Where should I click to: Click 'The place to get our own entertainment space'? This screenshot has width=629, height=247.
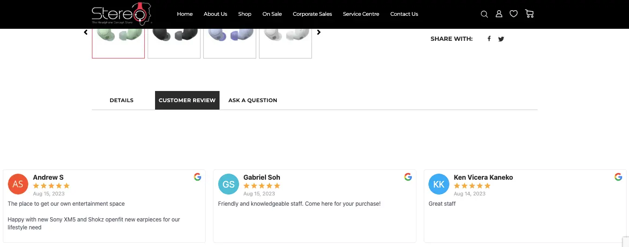pyautogui.click(x=66, y=204)
